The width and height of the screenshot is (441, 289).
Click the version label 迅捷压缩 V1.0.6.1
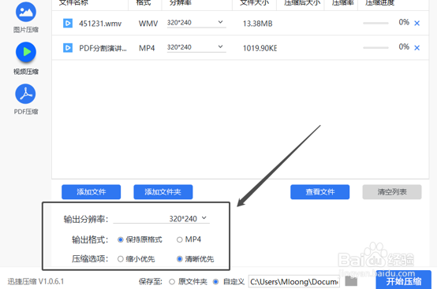coord(36,281)
